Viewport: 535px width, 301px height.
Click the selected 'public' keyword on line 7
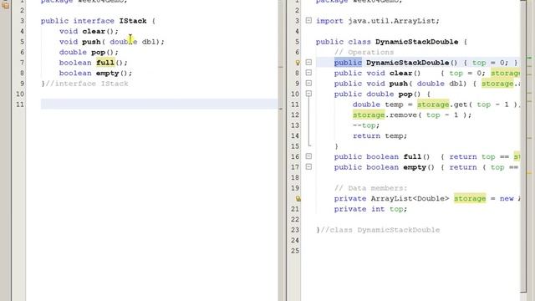(348, 63)
